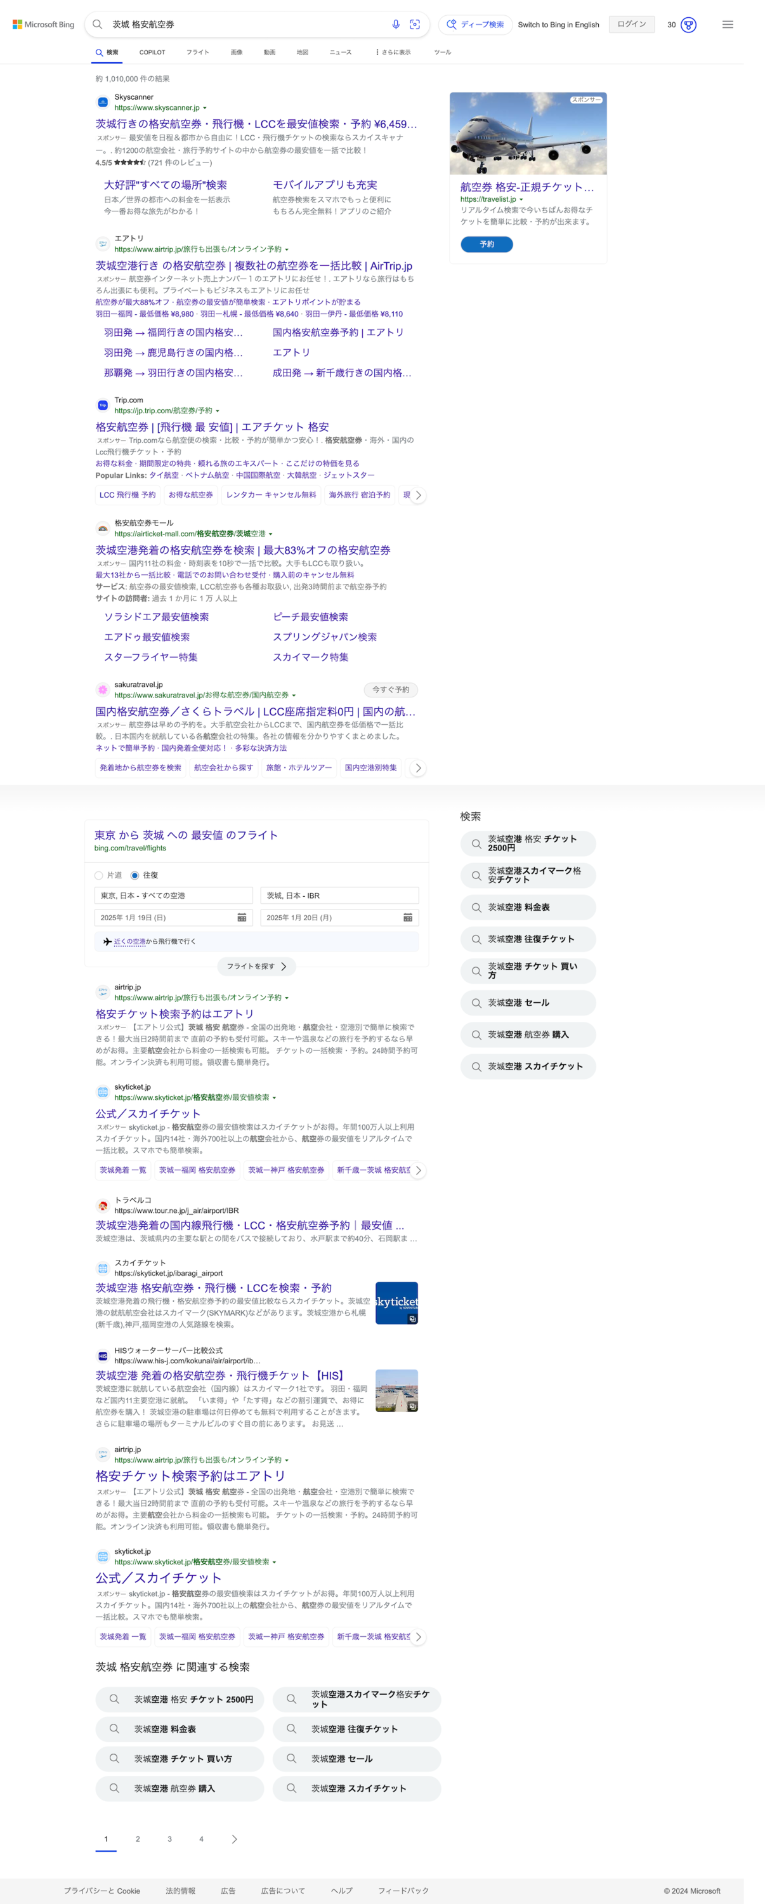Viewport: 765px width, 1904px height.
Task: Expand the first airtrip.jp URL dropdown arrow
Action: 287,250
